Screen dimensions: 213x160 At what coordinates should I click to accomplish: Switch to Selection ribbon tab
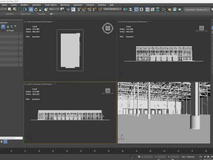click(10, 14)
